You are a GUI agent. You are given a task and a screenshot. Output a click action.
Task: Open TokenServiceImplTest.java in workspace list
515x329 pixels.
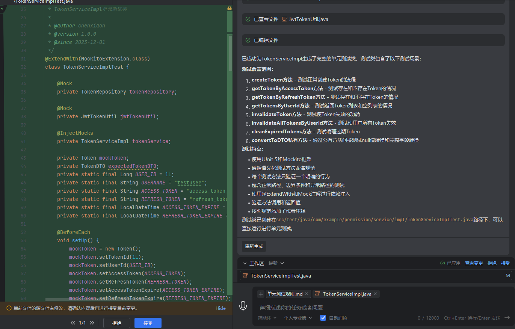pyautogui.click(x=281, y=276)
